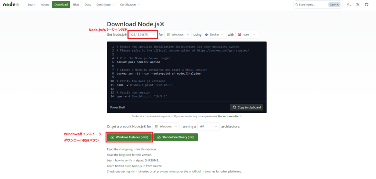376x179 pixels.
Task: Click '# Pull the Node.js Docker image:' comment
Action: (x=144, y=58)
